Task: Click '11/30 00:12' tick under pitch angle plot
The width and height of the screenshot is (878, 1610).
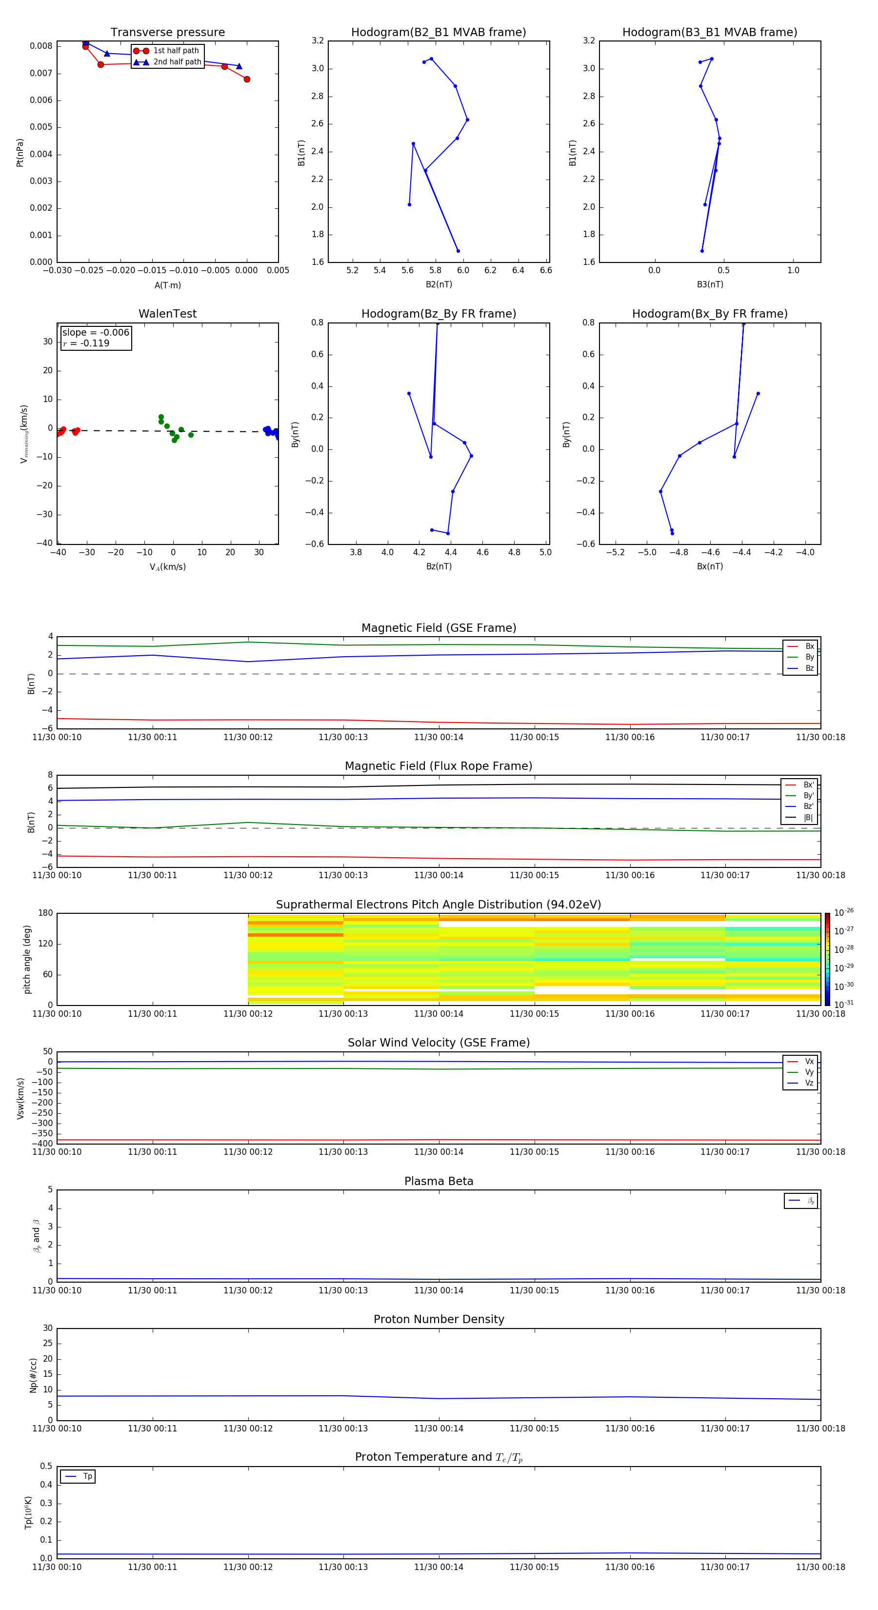Action: pos(248,1014)
